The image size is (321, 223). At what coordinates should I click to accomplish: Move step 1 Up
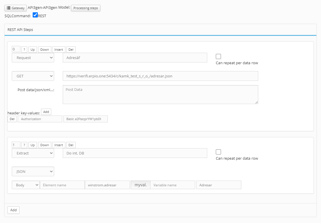(33, 145)
